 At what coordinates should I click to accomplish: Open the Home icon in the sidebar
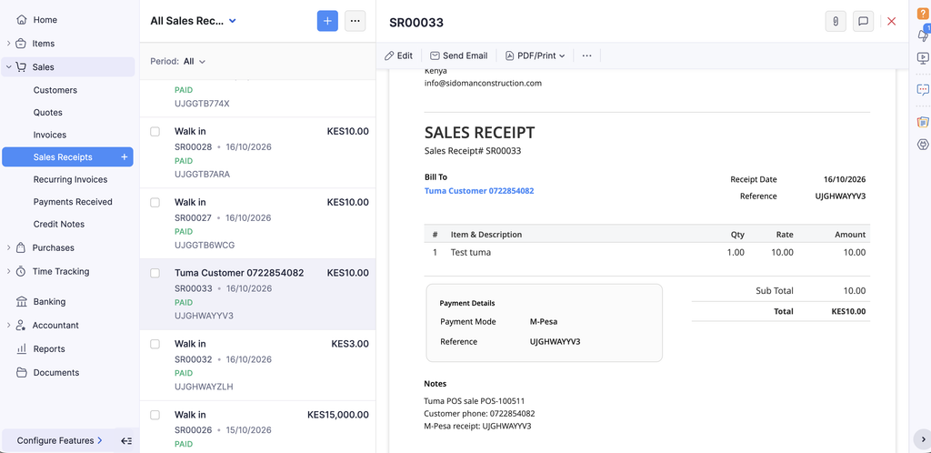(22, 20)
